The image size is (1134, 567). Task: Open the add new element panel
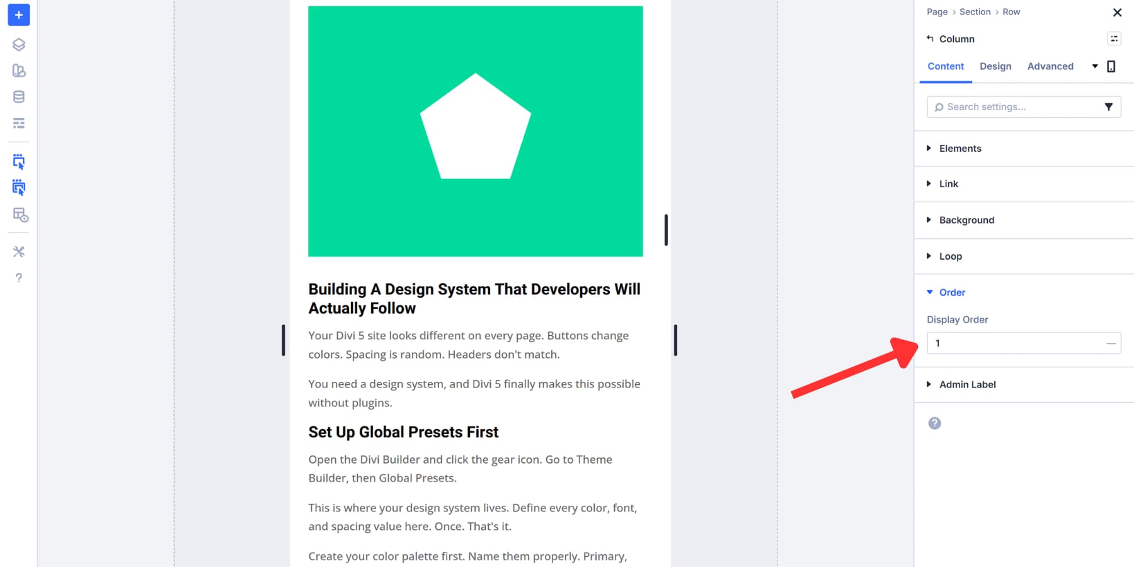pos(18,15)
